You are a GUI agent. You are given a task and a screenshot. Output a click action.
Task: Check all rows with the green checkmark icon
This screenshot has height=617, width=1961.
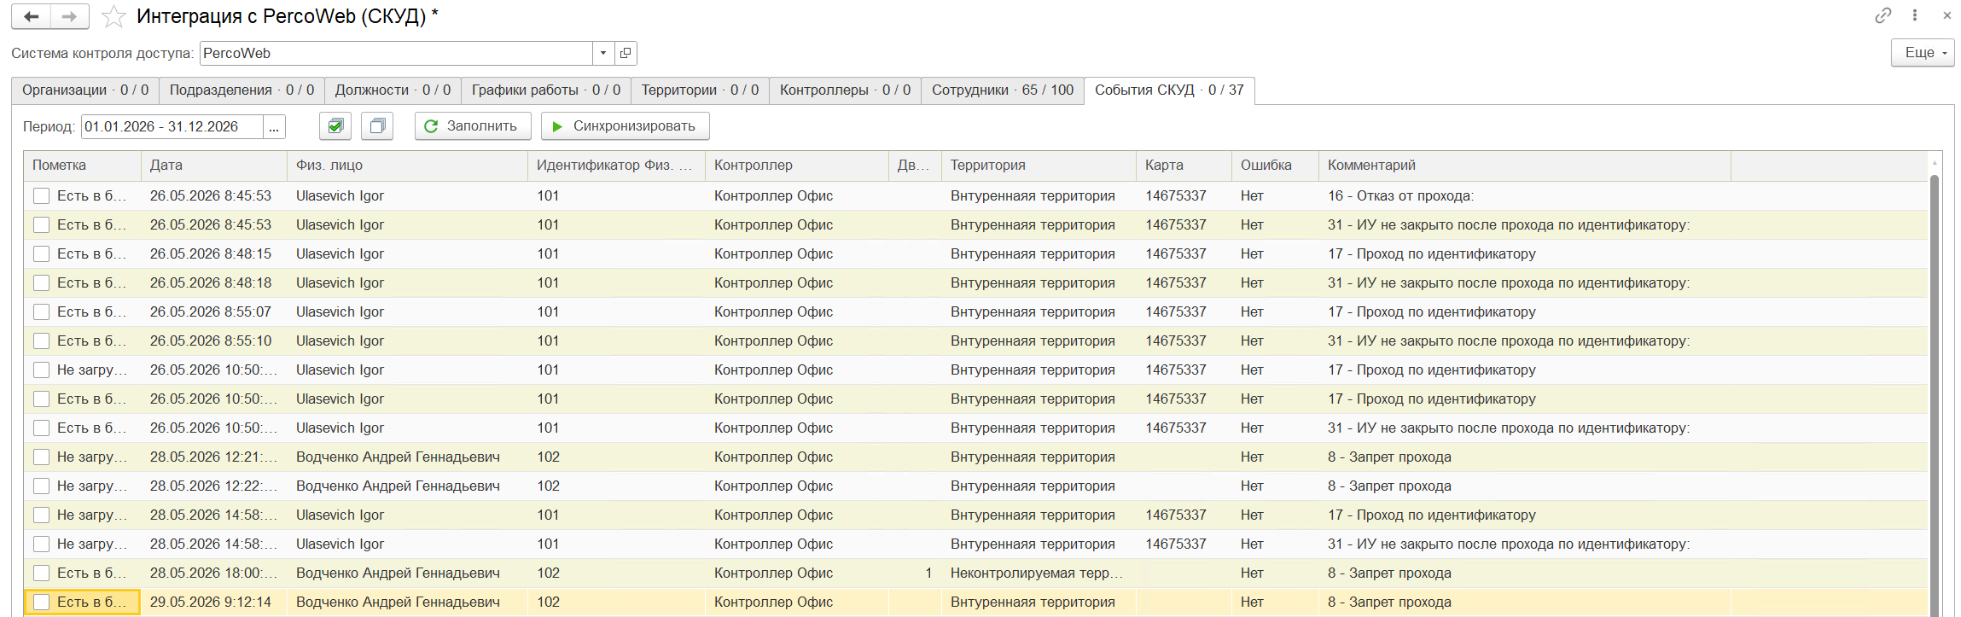[335, 126]
